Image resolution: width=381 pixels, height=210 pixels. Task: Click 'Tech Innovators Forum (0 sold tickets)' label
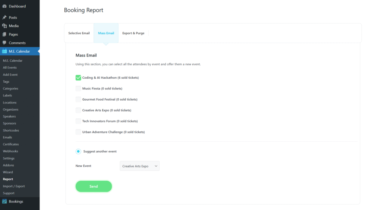(110, 121)
